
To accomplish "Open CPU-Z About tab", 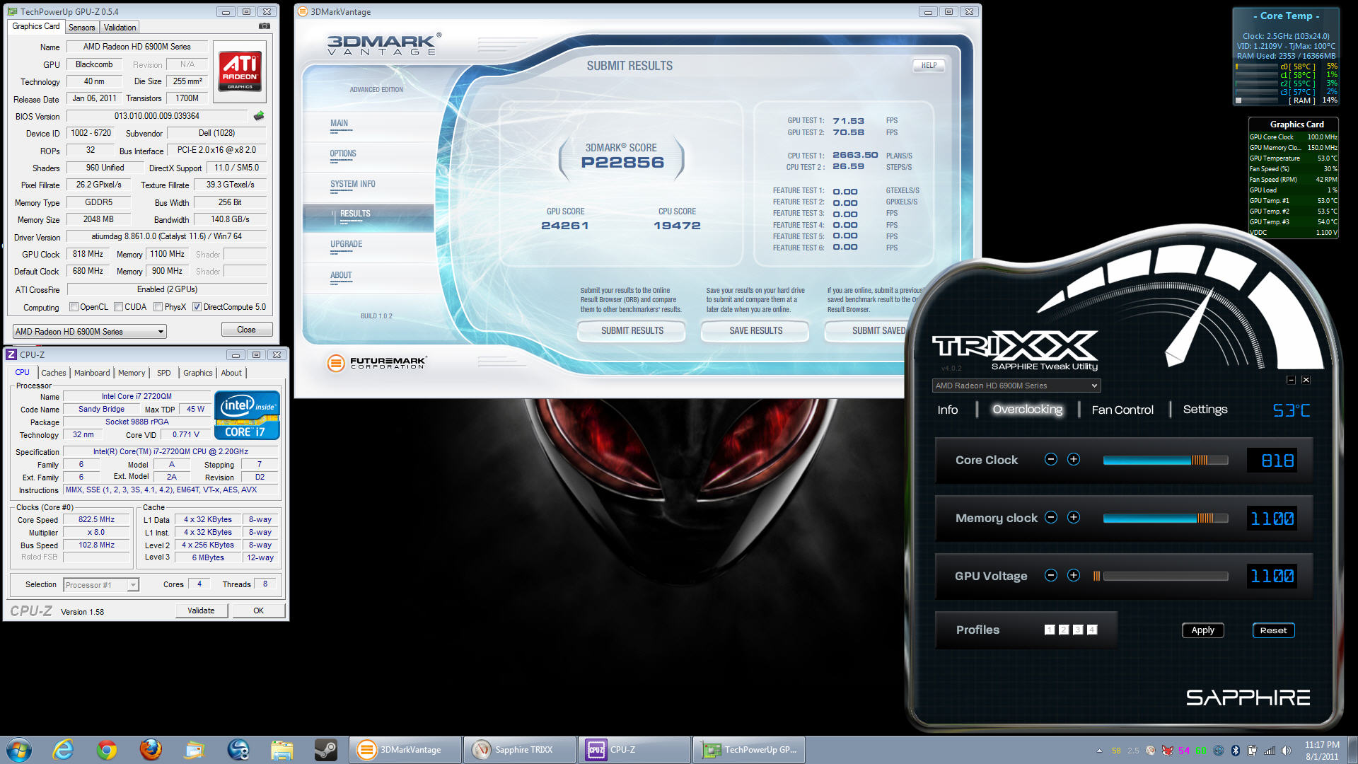I will pyautogui.click(x=231, y=373).
